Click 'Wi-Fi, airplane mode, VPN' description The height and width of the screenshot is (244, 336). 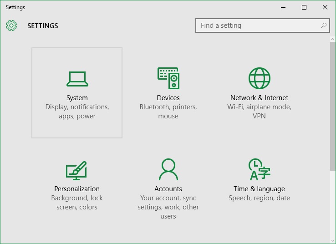pyautogui.click(x=260, y=112)
